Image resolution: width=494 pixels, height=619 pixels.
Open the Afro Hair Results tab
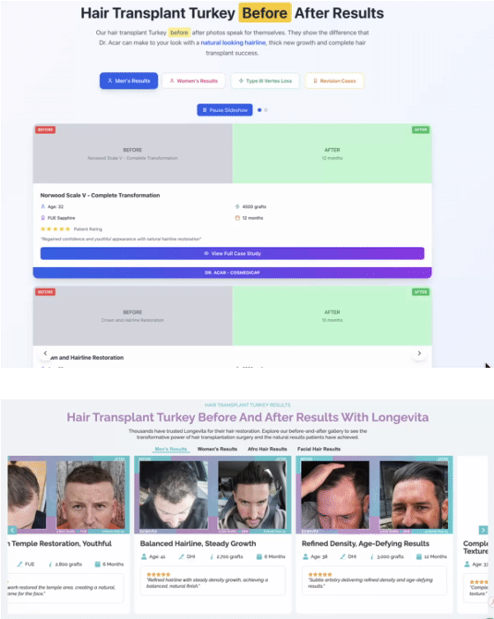(x=267, y=449)
